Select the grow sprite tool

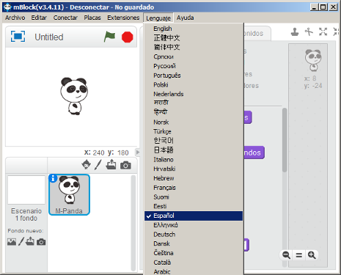pyautogui.click(x=323, y=32)
